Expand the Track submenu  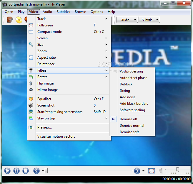[69, 19]
